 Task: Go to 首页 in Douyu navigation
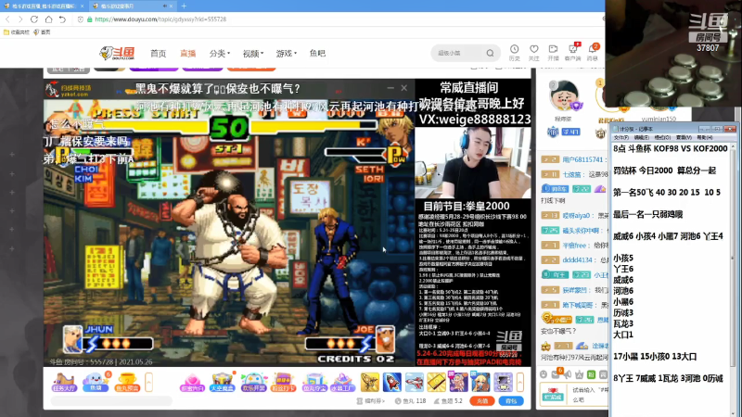pyautogui.click(x=158, y=54)
